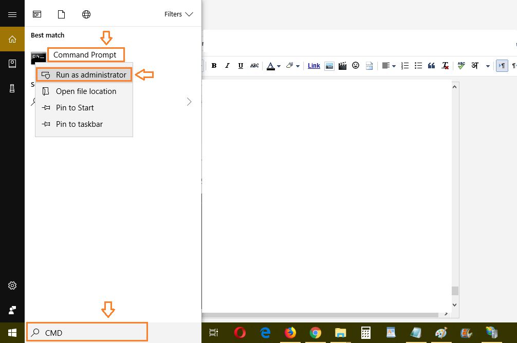Pick text color with the A swatch
This screenshot has height=343, width=517.
(x=270, y=66)
